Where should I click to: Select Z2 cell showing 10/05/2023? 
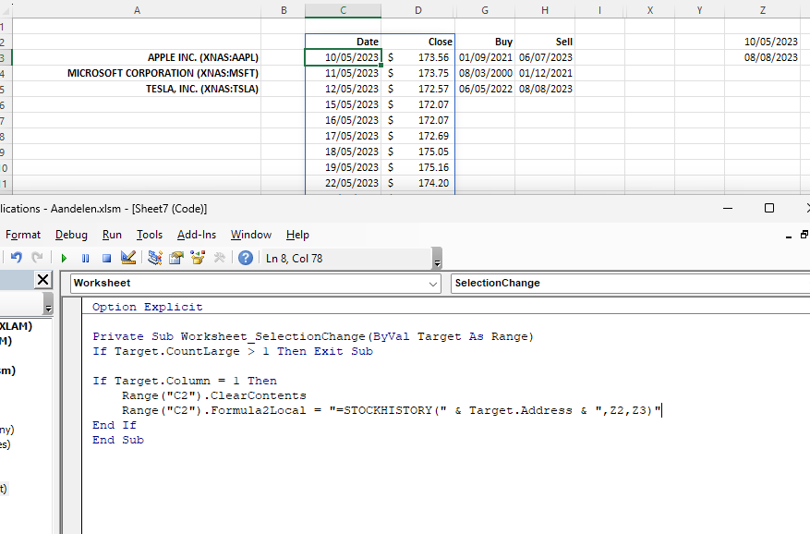click(763, 42)
